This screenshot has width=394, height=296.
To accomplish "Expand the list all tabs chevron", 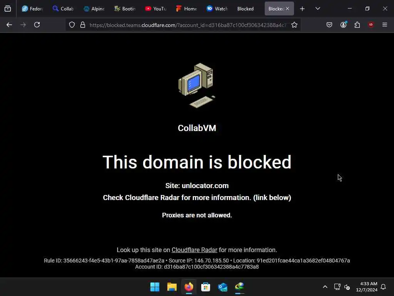I will (317, 8).
